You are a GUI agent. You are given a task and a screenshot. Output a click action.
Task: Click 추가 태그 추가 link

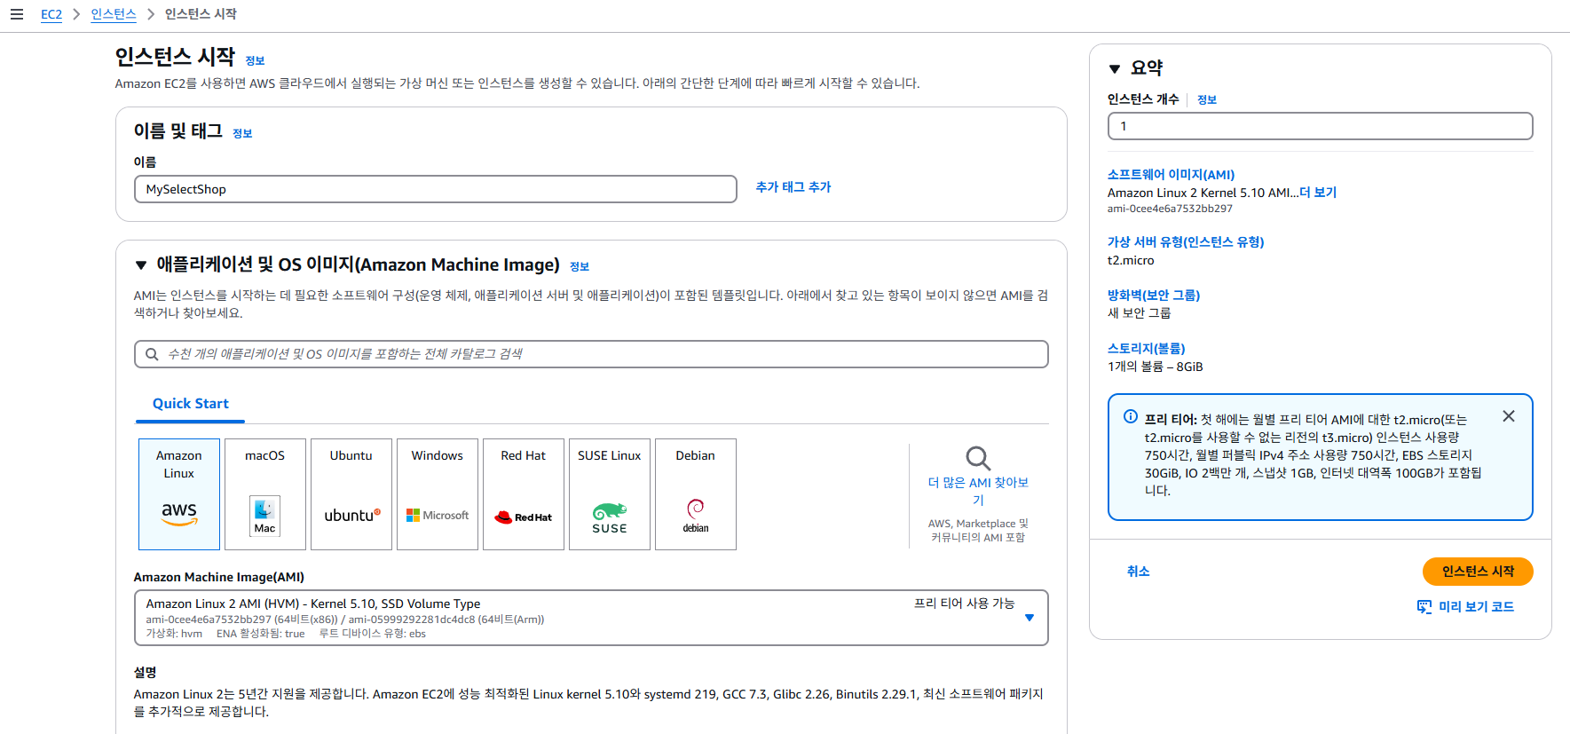tap(793, 187)
